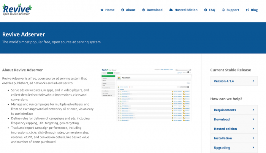
Task: Click the chevron next to Version 4.1.4
Action: point(253,81)
